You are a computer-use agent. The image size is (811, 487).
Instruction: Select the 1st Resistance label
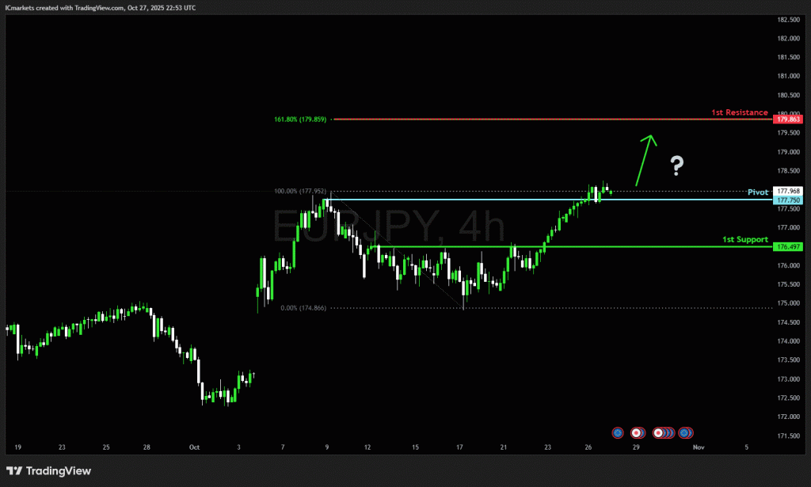[739, 112]
